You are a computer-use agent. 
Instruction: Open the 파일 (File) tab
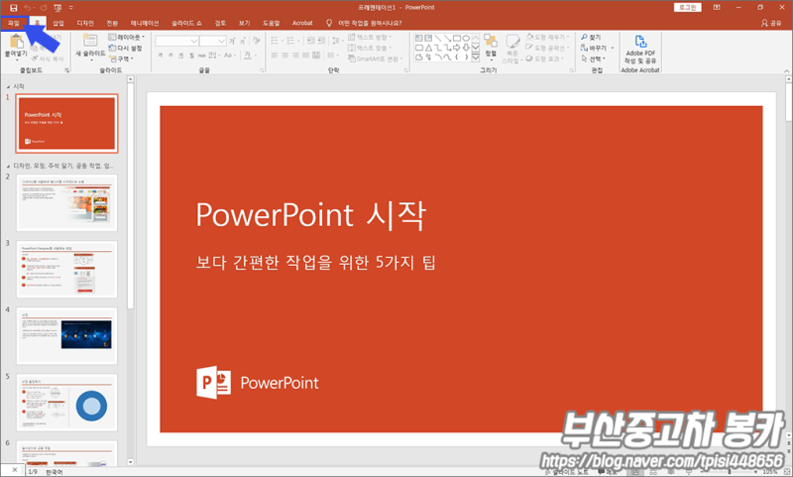coord(14,23)
